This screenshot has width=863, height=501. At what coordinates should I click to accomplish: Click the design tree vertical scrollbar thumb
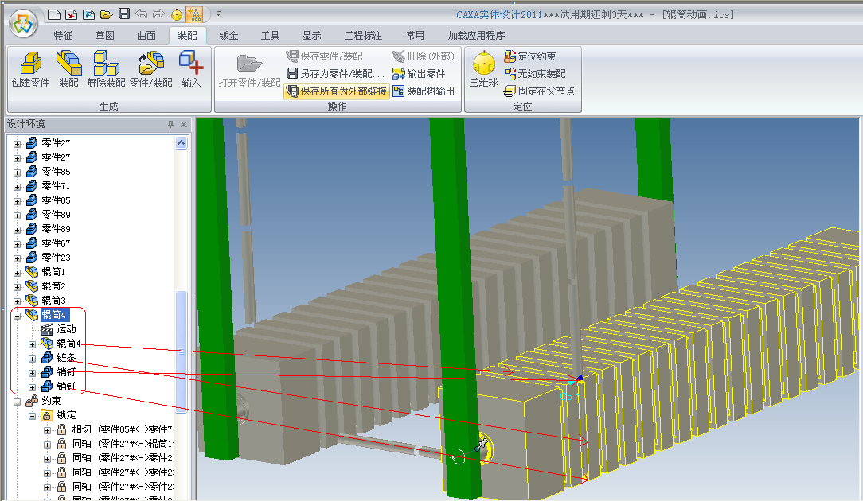pos(181,351)
